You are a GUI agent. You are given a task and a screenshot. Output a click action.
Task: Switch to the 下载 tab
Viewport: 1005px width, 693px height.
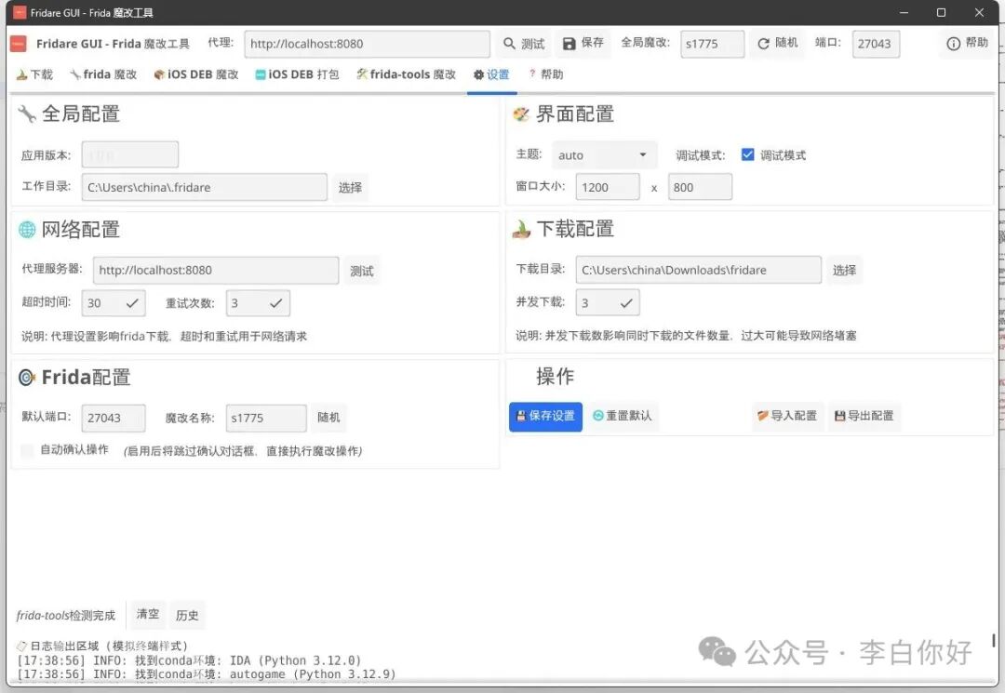point(34,74)
